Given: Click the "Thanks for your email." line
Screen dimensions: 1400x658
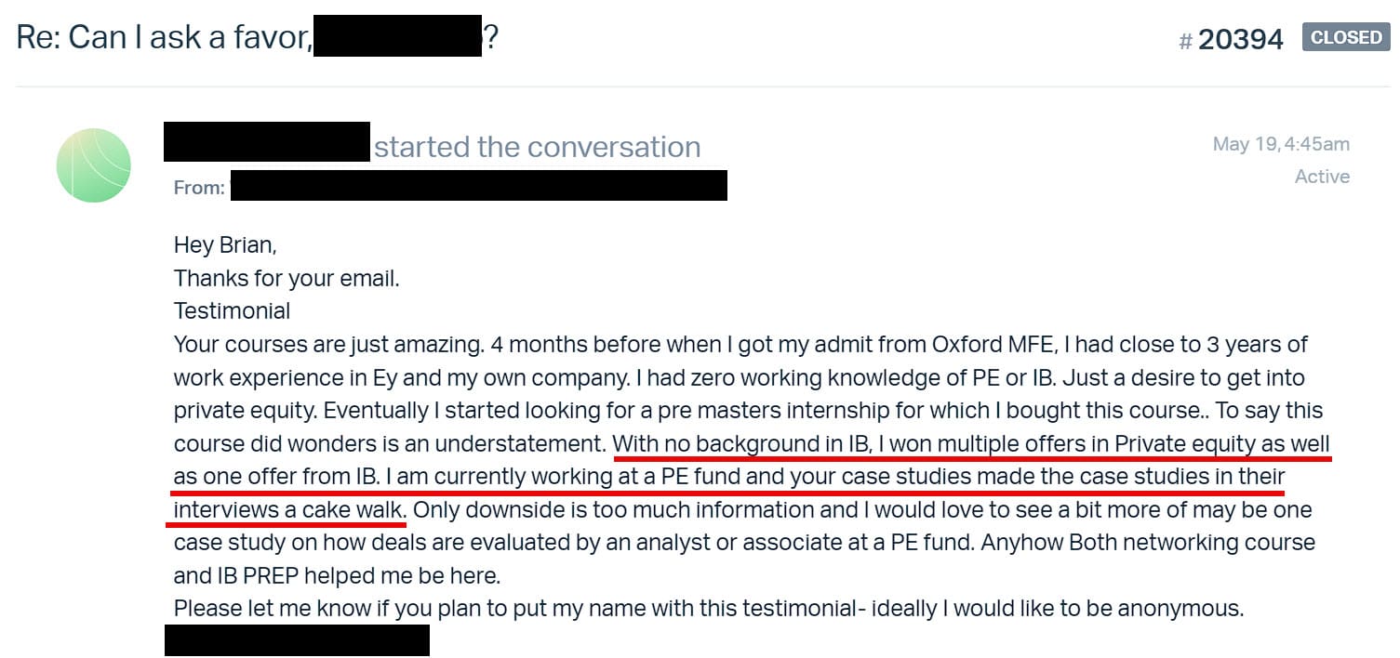Looking at the screenshot, I should tap(287, 278).
